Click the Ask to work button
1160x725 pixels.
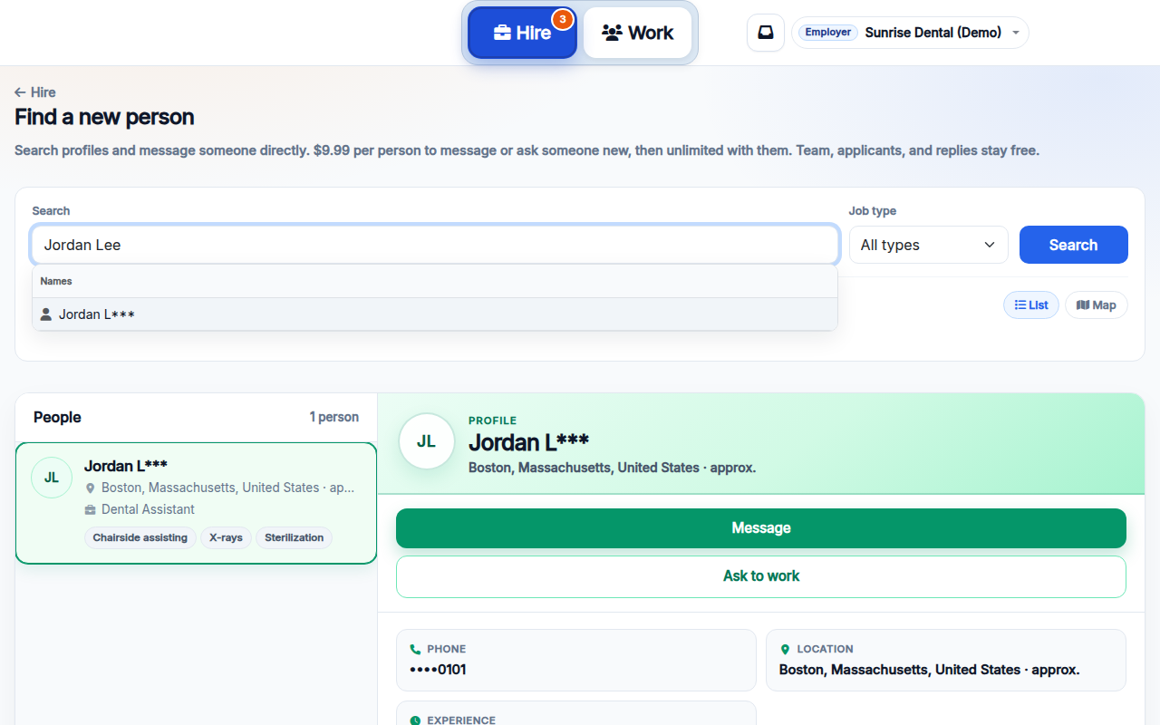[x=761, y=576]
